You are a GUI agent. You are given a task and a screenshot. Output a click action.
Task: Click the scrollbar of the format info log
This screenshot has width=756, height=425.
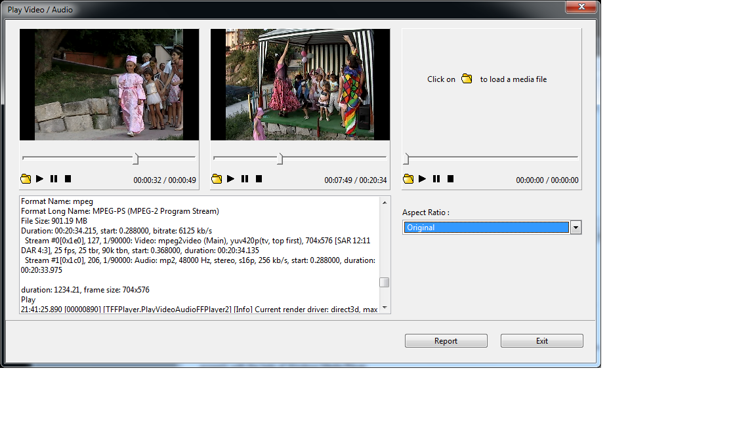tap(385, 282)
